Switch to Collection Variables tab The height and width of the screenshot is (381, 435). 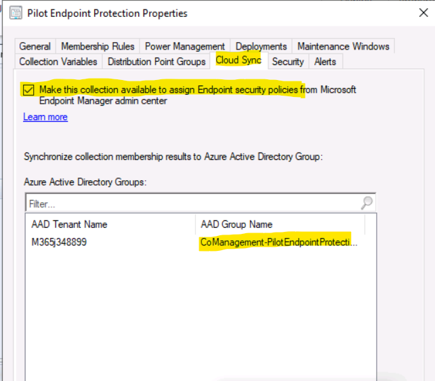click(58, 61)
